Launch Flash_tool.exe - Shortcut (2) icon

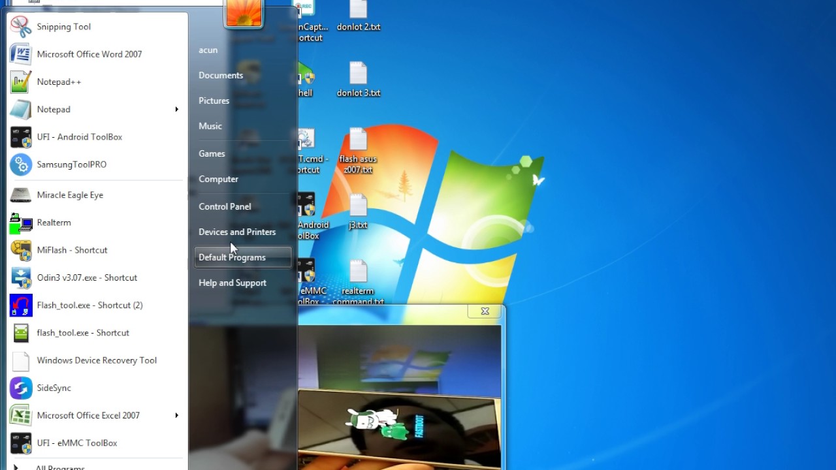coord(21,305)
